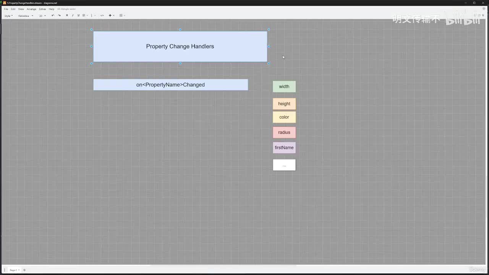Minimize the diagrams.net window
Image resolution: width=489 pixels, height=275 pixels.
[x=466, y=3]
